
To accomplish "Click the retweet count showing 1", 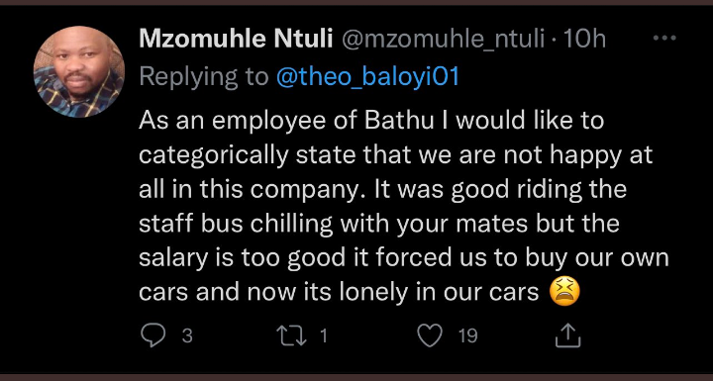I will (x=323, y=336).
